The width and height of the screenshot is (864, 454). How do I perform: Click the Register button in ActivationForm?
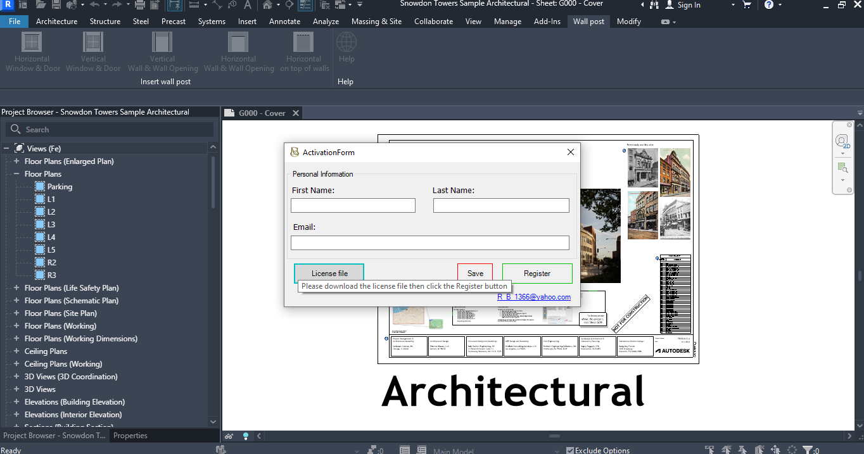click(537, 274)
